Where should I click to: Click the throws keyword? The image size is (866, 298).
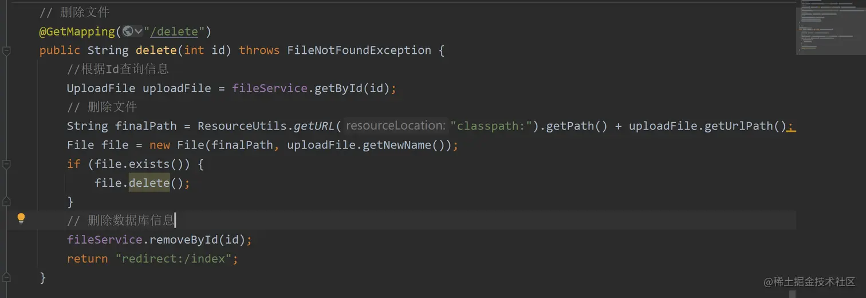tap(259, 50)
